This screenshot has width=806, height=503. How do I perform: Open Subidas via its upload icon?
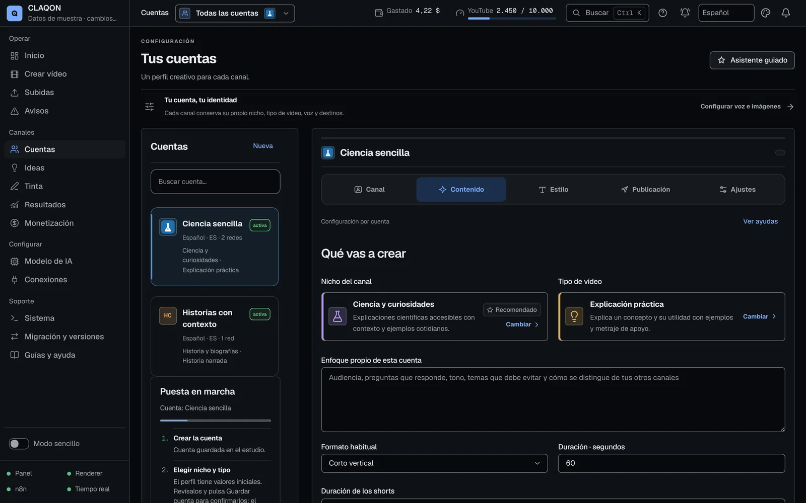tap(15, 93)
